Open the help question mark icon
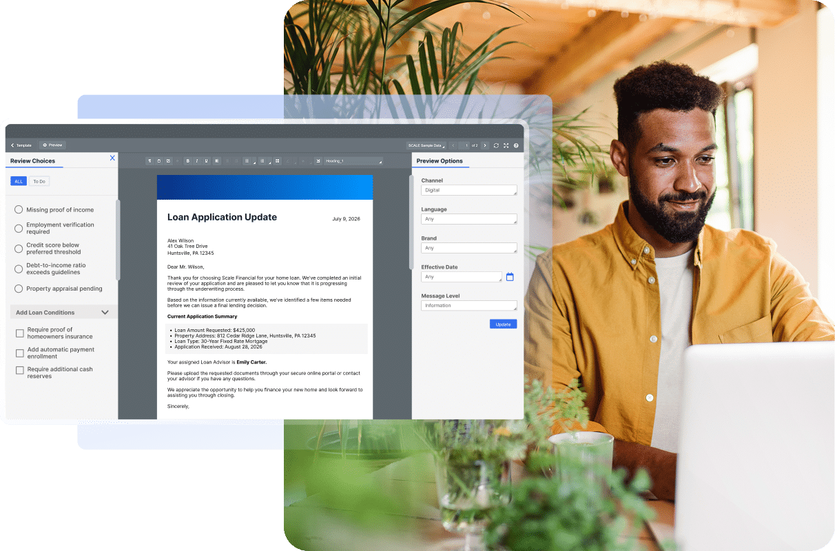Image resolution: width=835 pixels, height=551 pixels. pos(516,145)
